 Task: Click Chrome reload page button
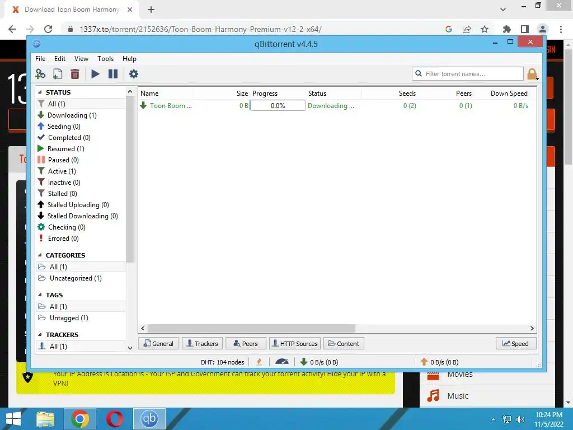(48, 29)
